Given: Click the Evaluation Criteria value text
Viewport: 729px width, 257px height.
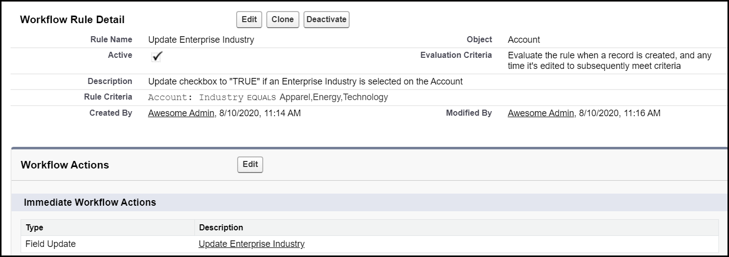Looking at the screenshot, I should point(609,60).
